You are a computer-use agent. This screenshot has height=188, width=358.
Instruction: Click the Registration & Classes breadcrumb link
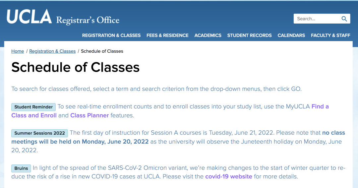tap(52, 51)
